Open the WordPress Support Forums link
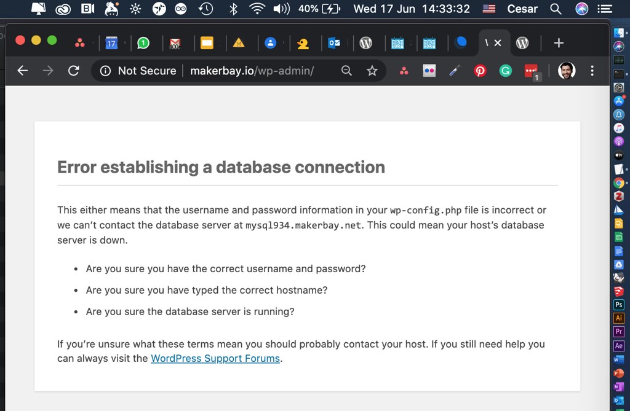 coord(215,358)
